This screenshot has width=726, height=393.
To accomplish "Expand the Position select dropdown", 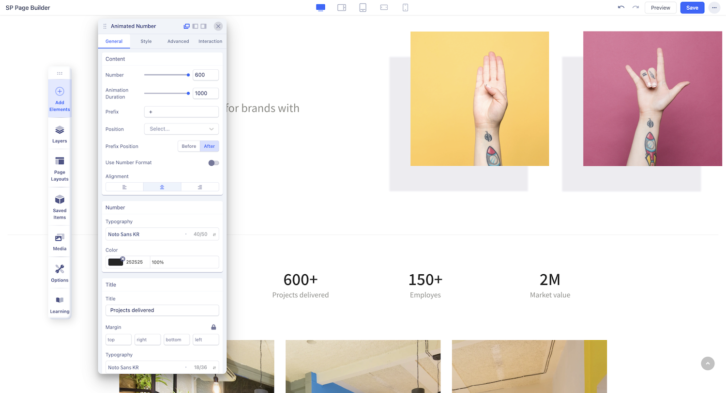I will click(181, 129).
